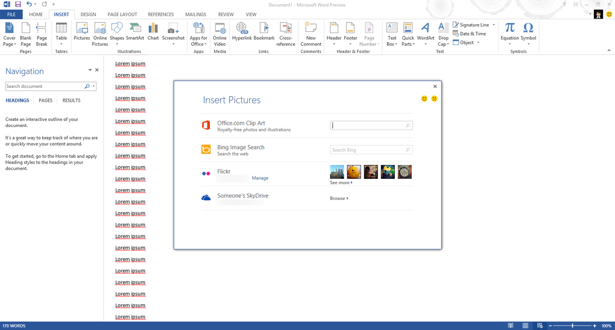Open the REVIEW tab
615x330 pixels.
225,14
